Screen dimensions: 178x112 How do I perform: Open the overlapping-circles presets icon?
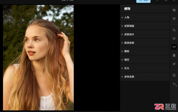point(174,10)
